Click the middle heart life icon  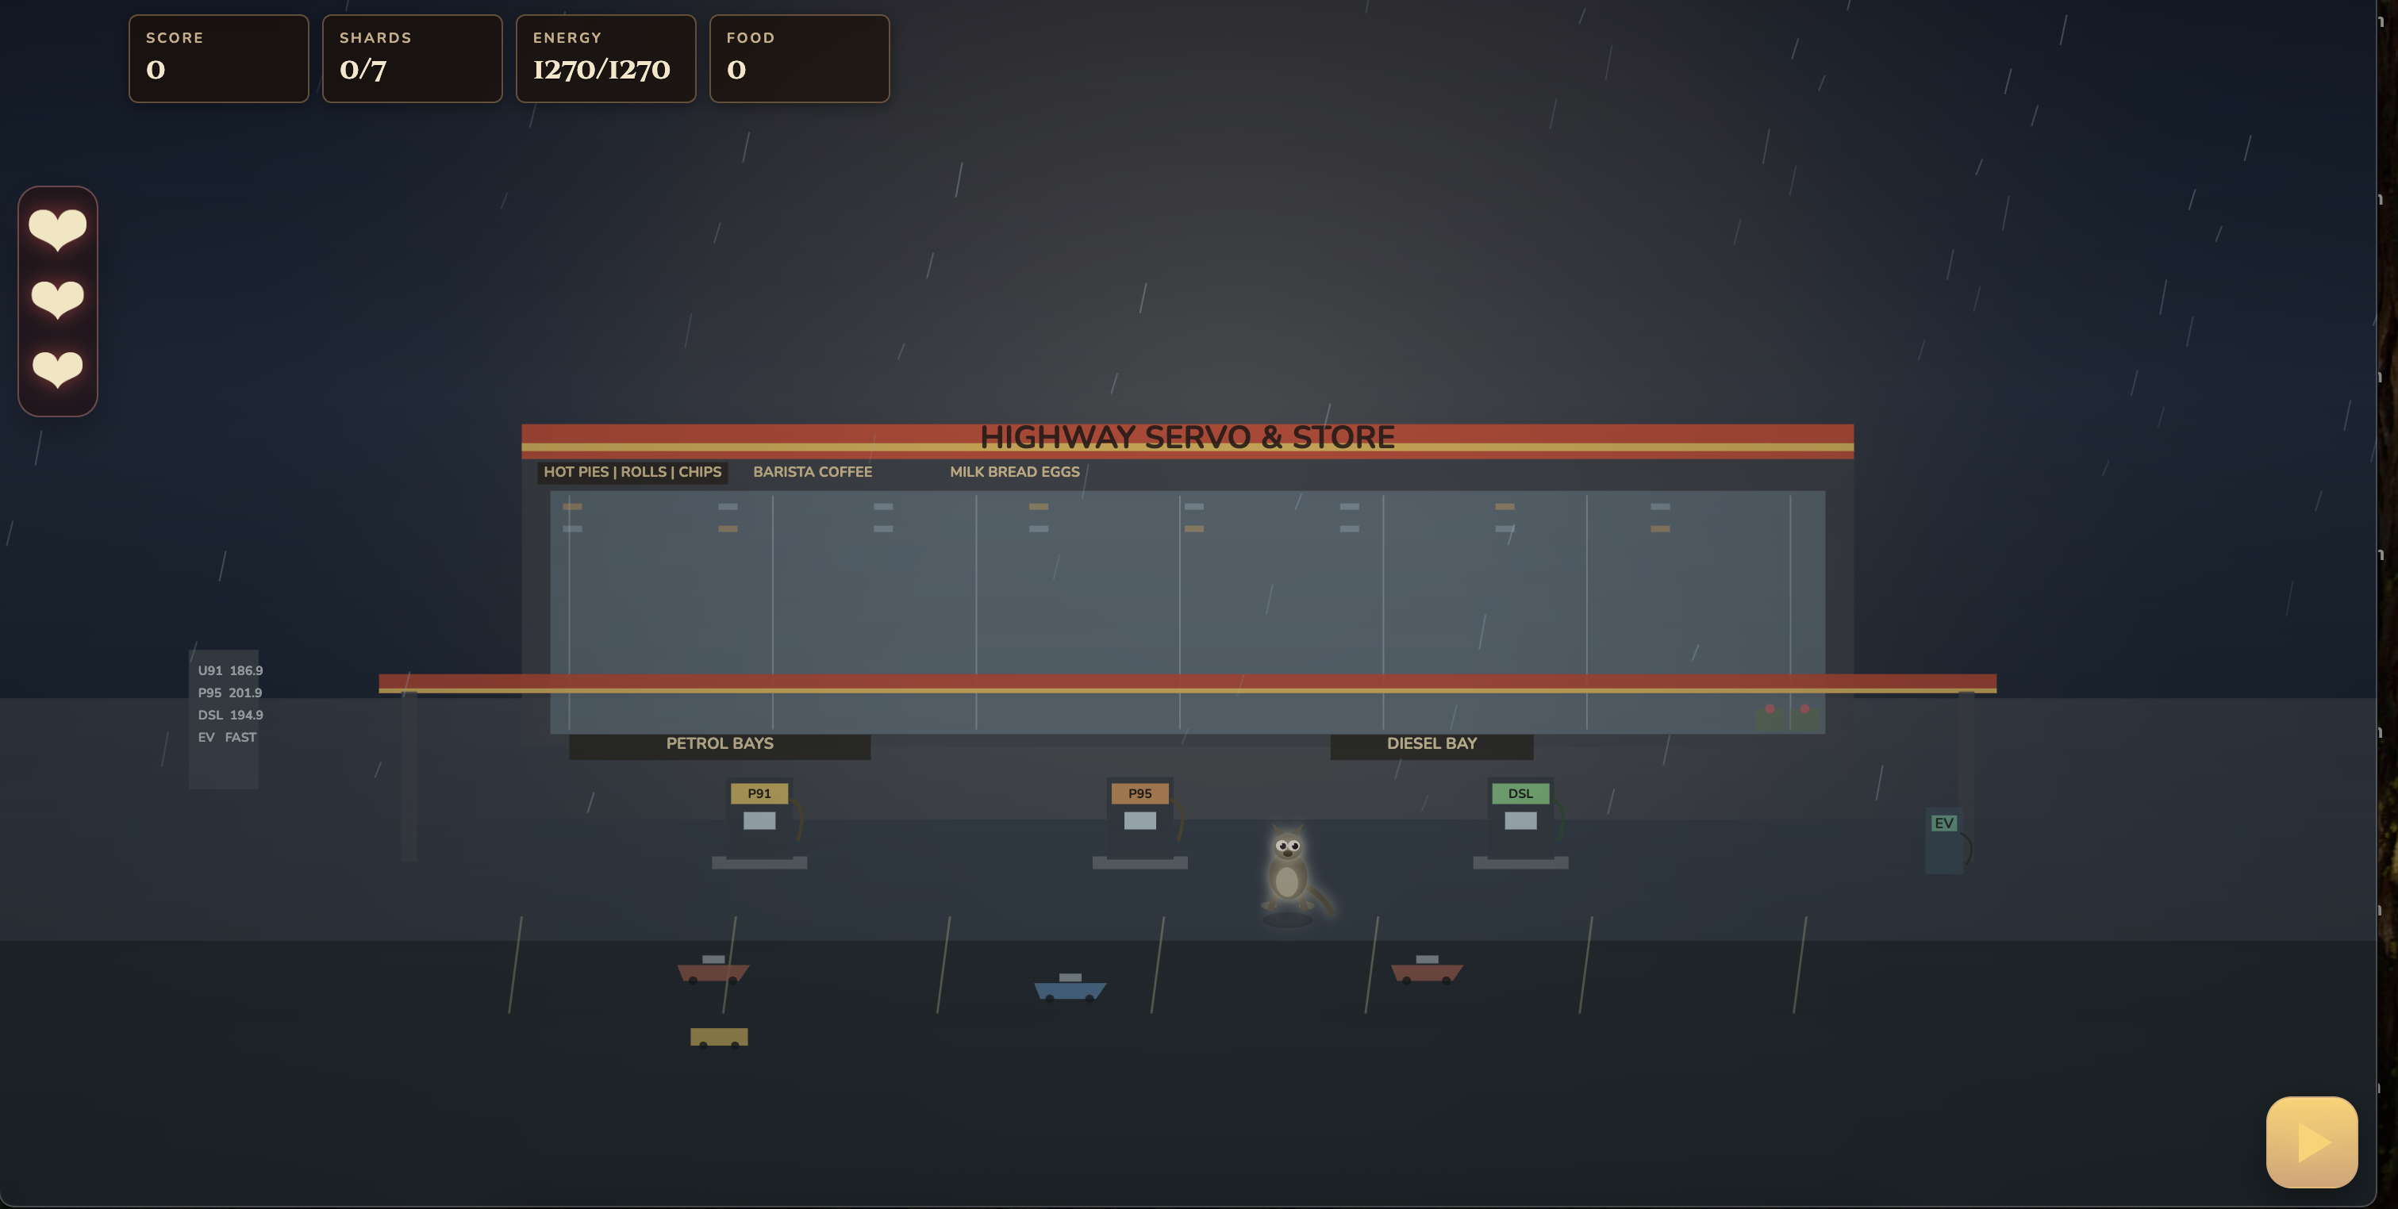[x=58, y=299]
